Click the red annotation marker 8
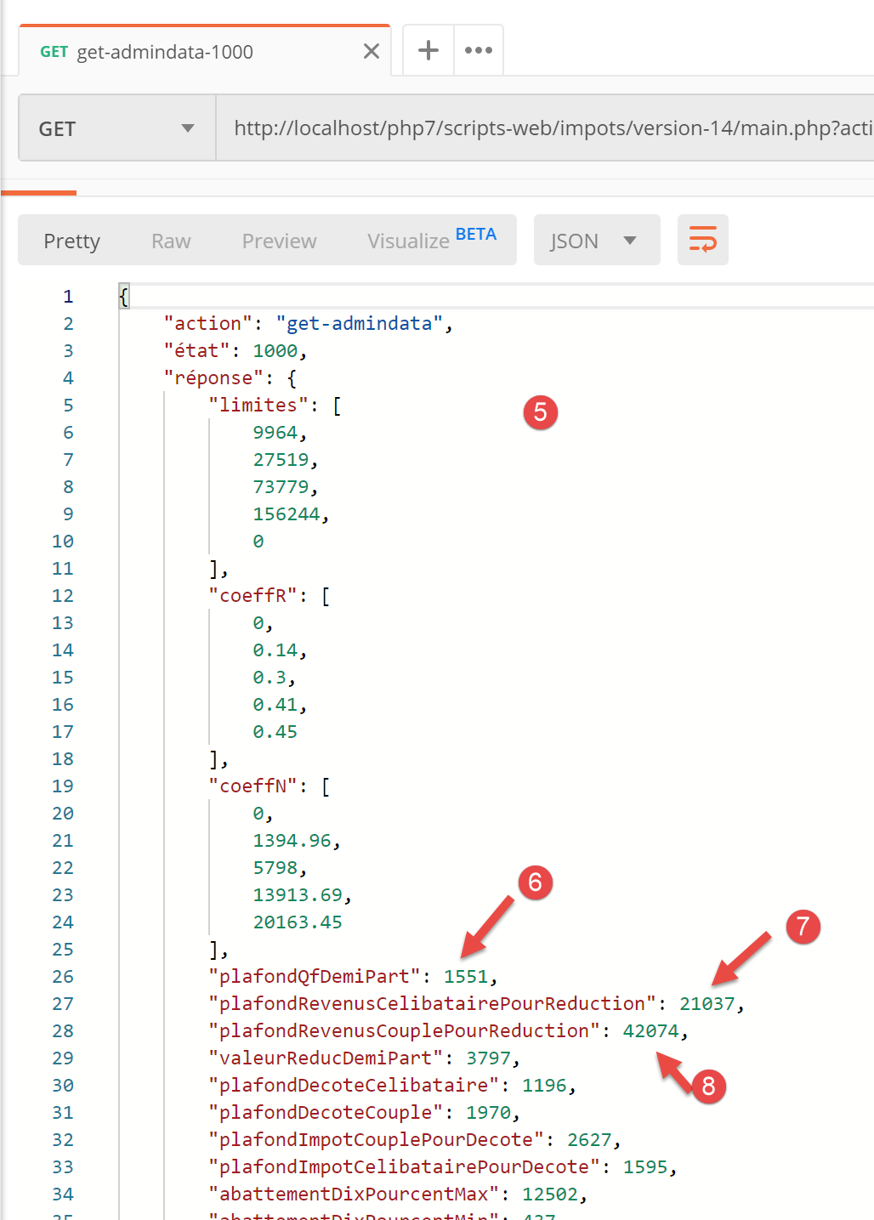Screen dimensions: 874x1220 [708, 1086]
